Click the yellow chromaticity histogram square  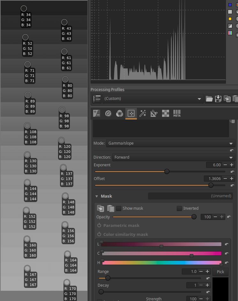[x=230, y=19]
